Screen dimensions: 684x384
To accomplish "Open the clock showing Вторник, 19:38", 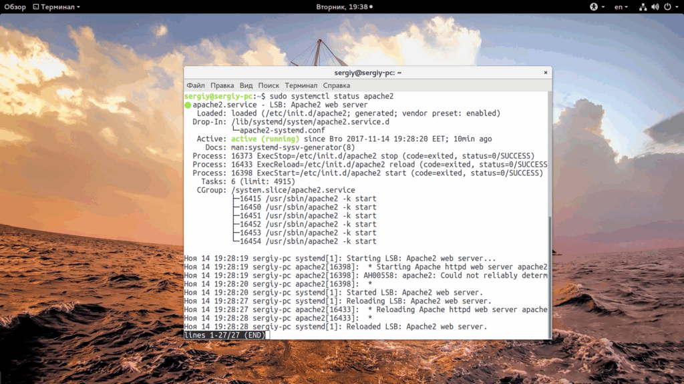I will [x=341, y=7].
